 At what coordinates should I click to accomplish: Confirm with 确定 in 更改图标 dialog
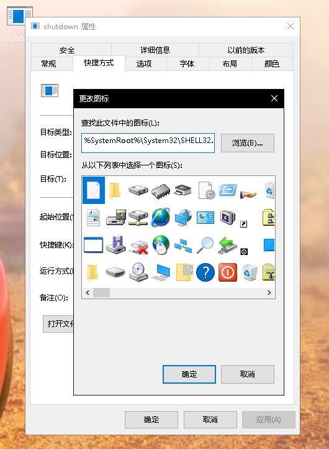pos(189,374)
